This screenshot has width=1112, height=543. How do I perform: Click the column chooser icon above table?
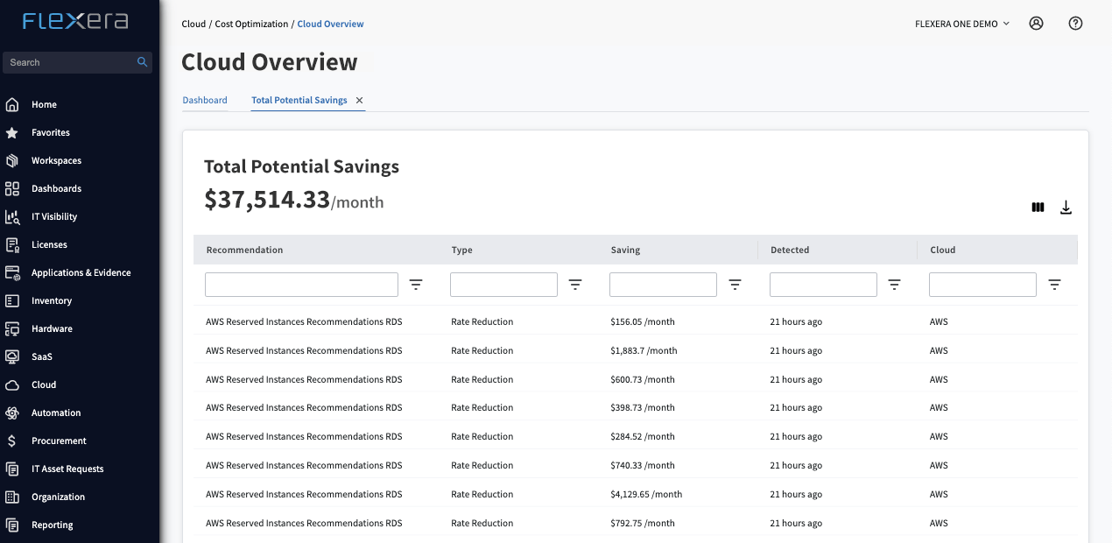[1038, 208]
